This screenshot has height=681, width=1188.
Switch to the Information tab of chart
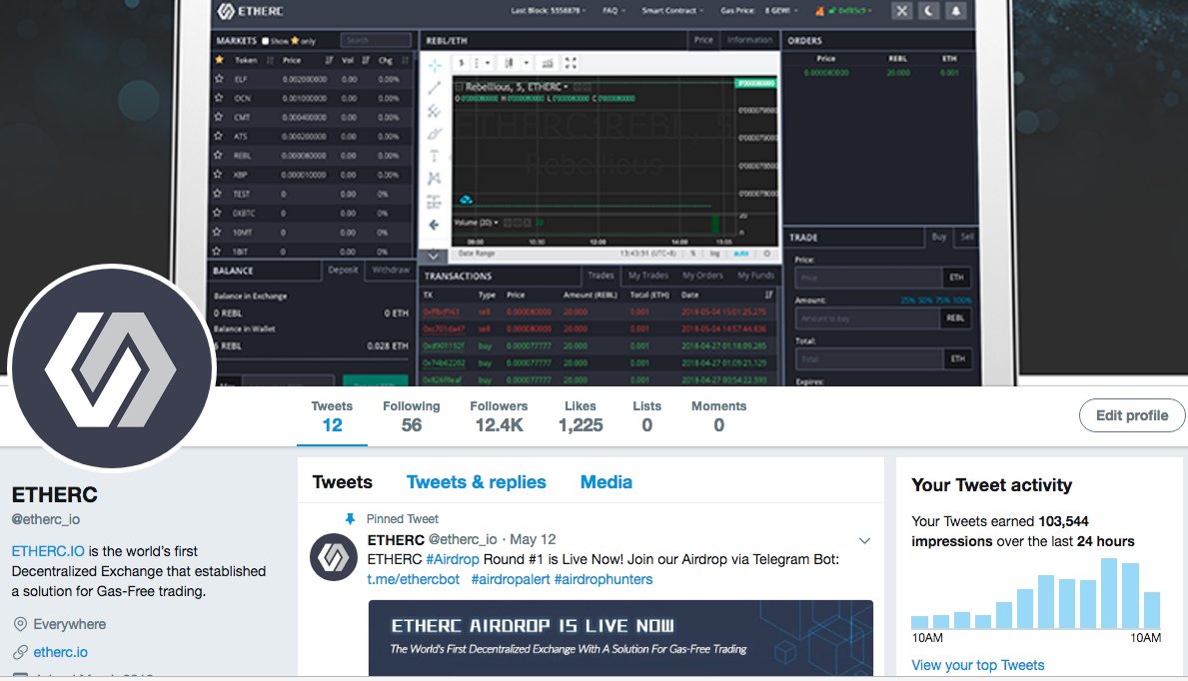pos(749,40)
